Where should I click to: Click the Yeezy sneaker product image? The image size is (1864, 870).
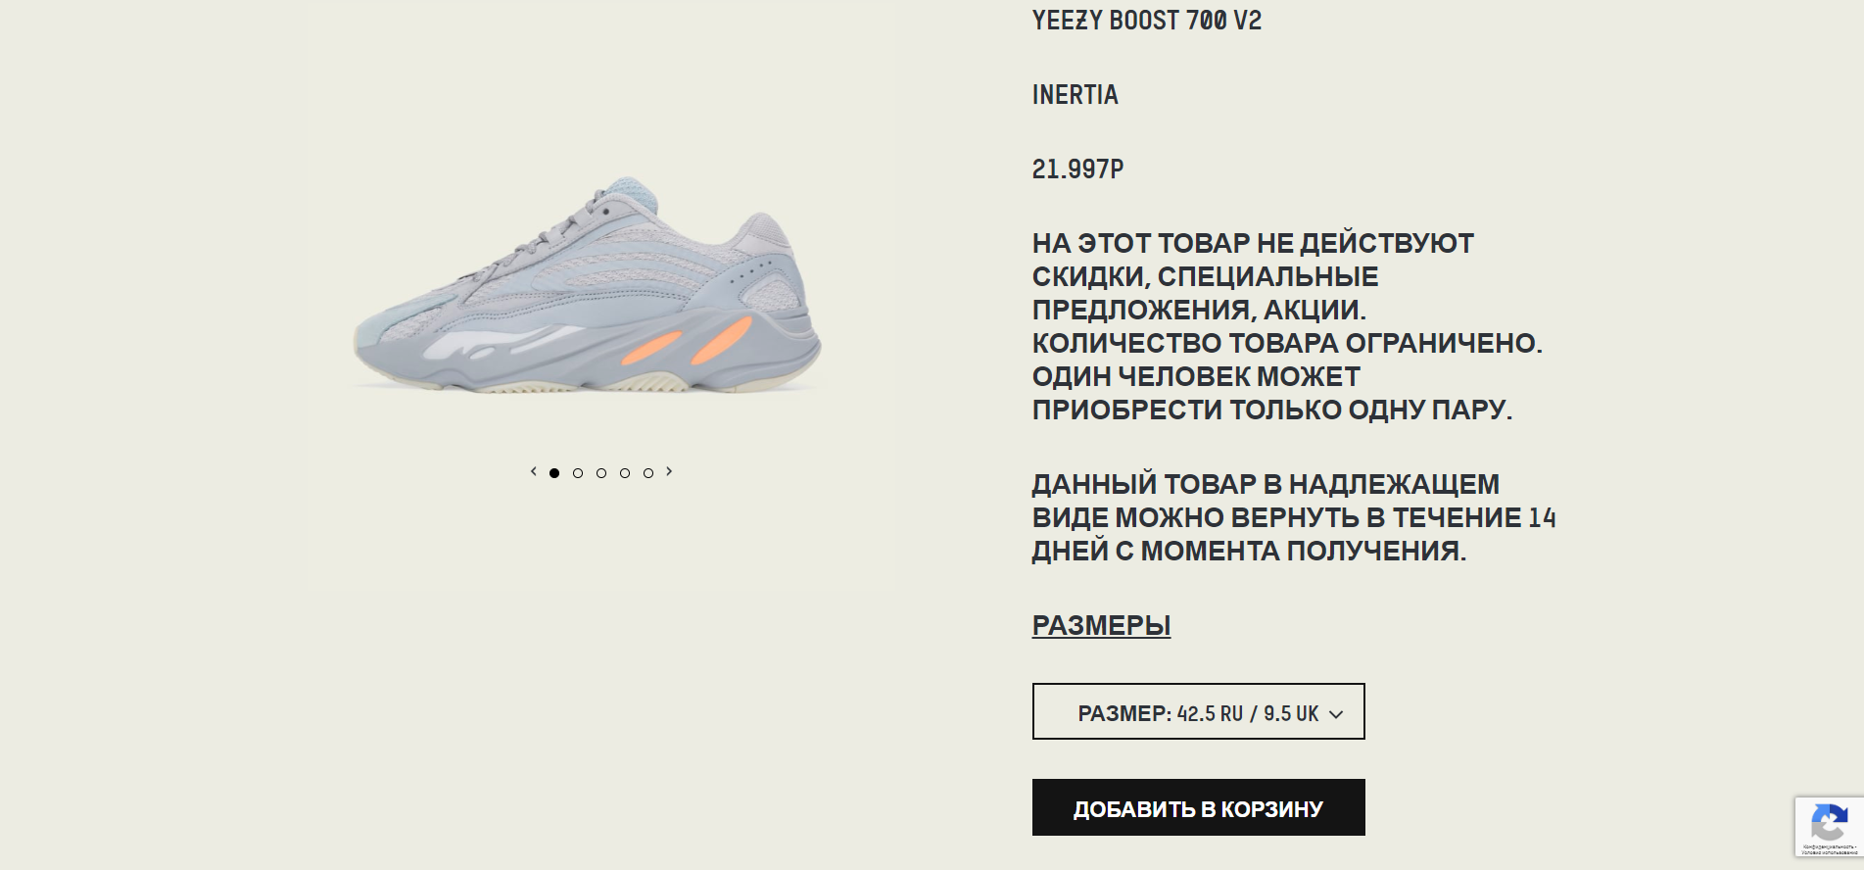588,285
